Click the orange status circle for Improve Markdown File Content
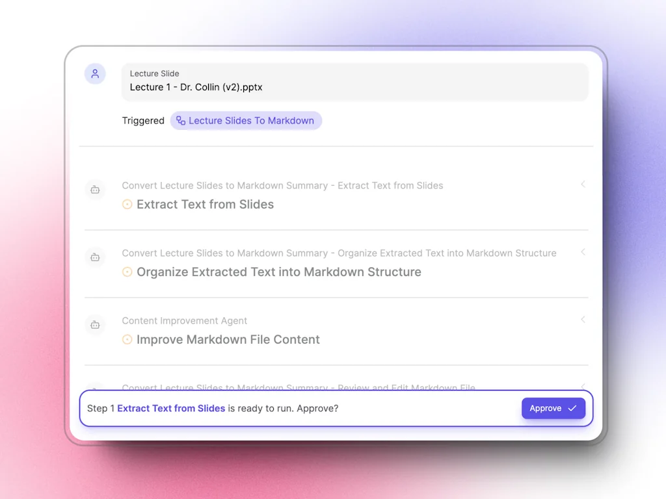This screenshot has height=499, width=666. 127,340
